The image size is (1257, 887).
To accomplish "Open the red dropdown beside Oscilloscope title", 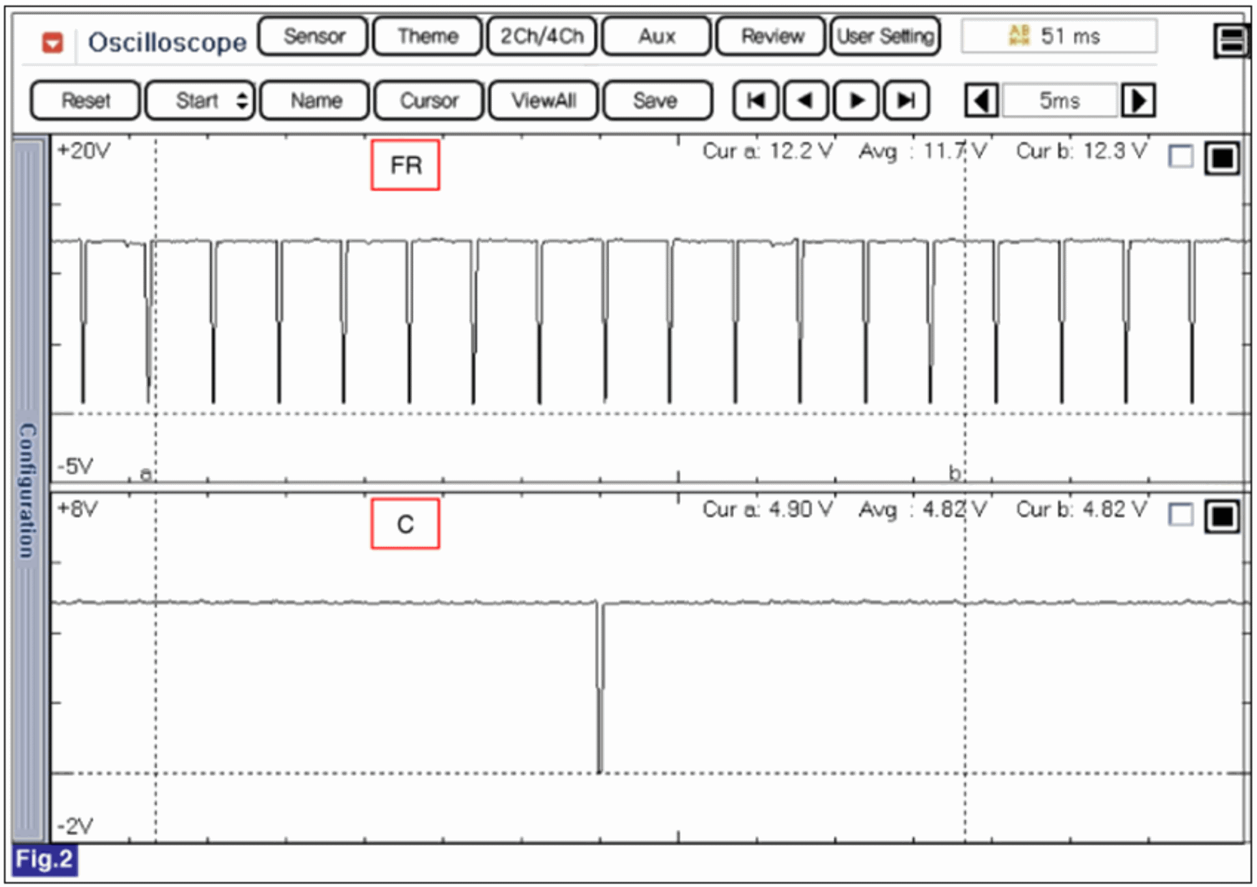I will 52,43.
